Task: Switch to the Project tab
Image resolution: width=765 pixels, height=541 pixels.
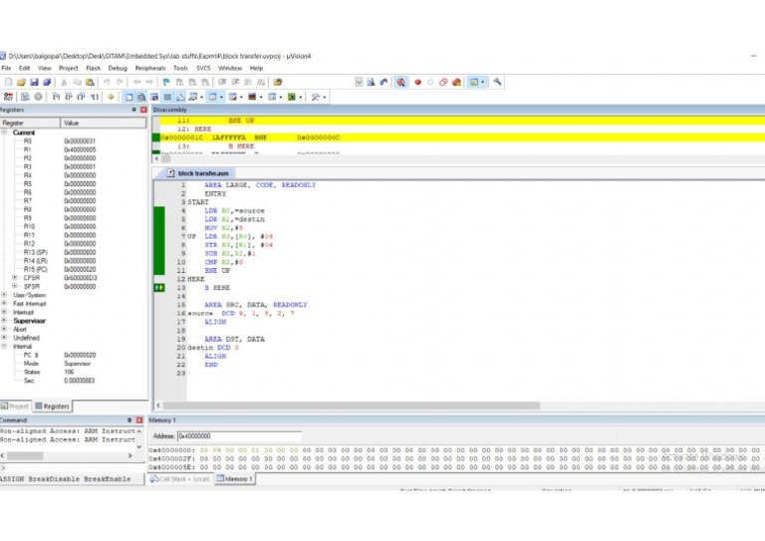Action: click(x=17, y=406)
